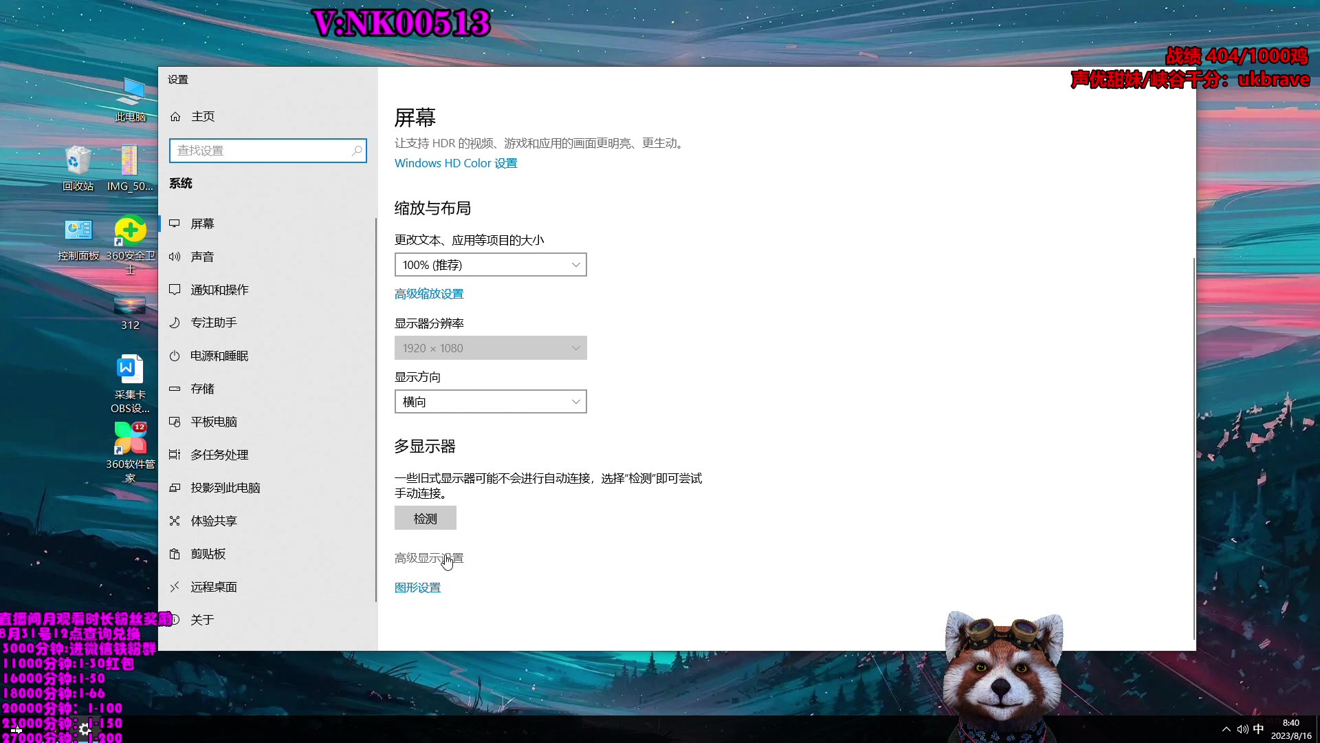Go to 主页 (Home) in settings

click(202, 116)
